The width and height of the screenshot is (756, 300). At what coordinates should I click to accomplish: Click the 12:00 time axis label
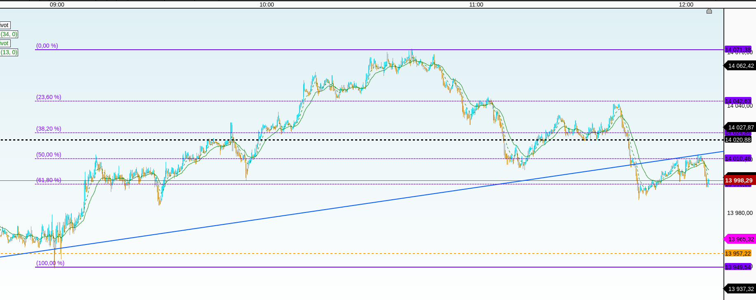click(686, 5)
